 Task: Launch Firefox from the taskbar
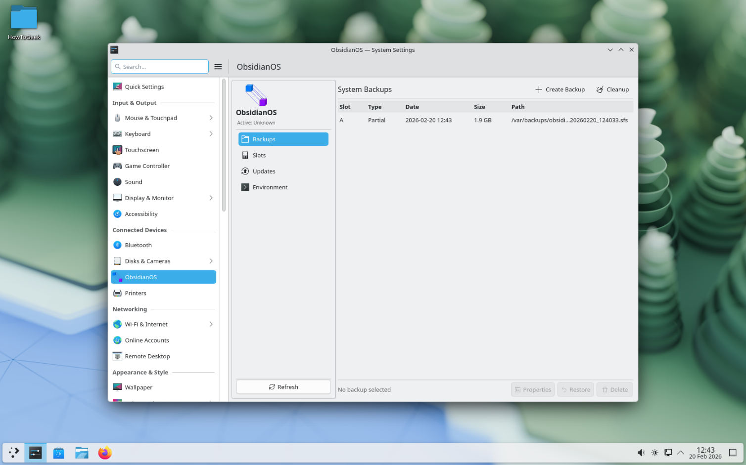click(105, 453)
